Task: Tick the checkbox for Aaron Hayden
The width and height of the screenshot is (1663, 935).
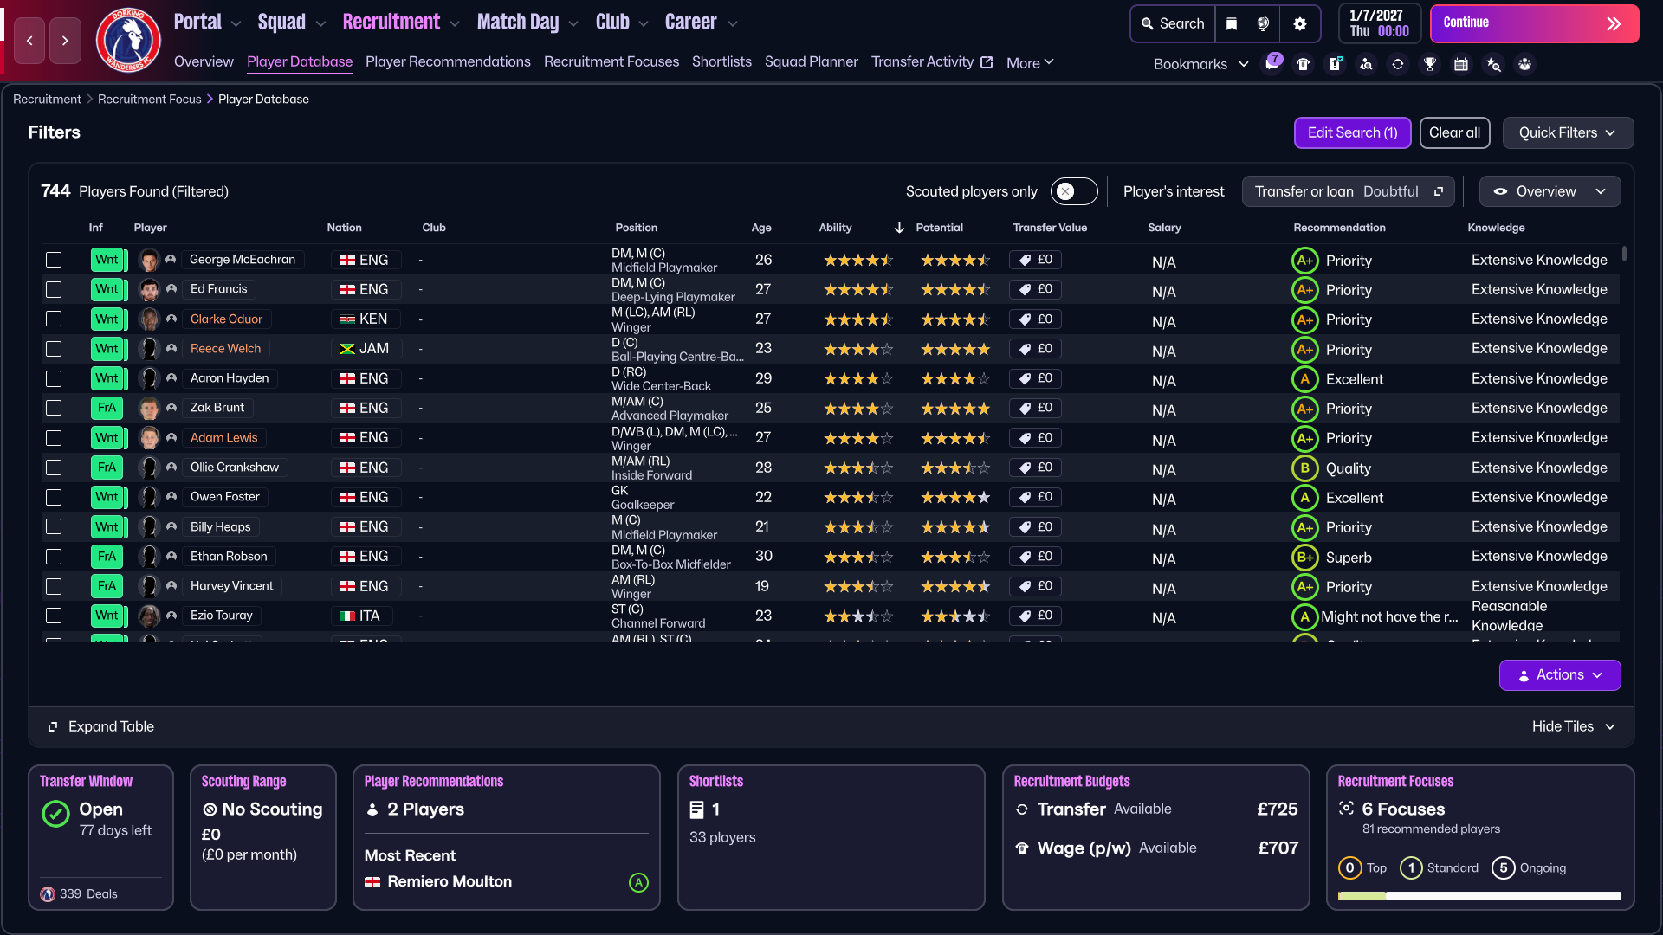Action: pyautogui.click(x=54, y=378)
